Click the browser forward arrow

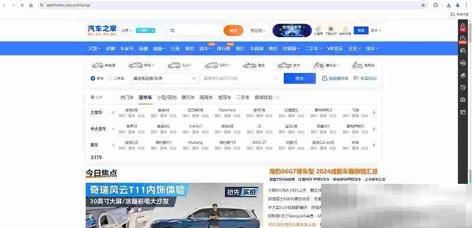pyautogui.click(x=13, y=5)
